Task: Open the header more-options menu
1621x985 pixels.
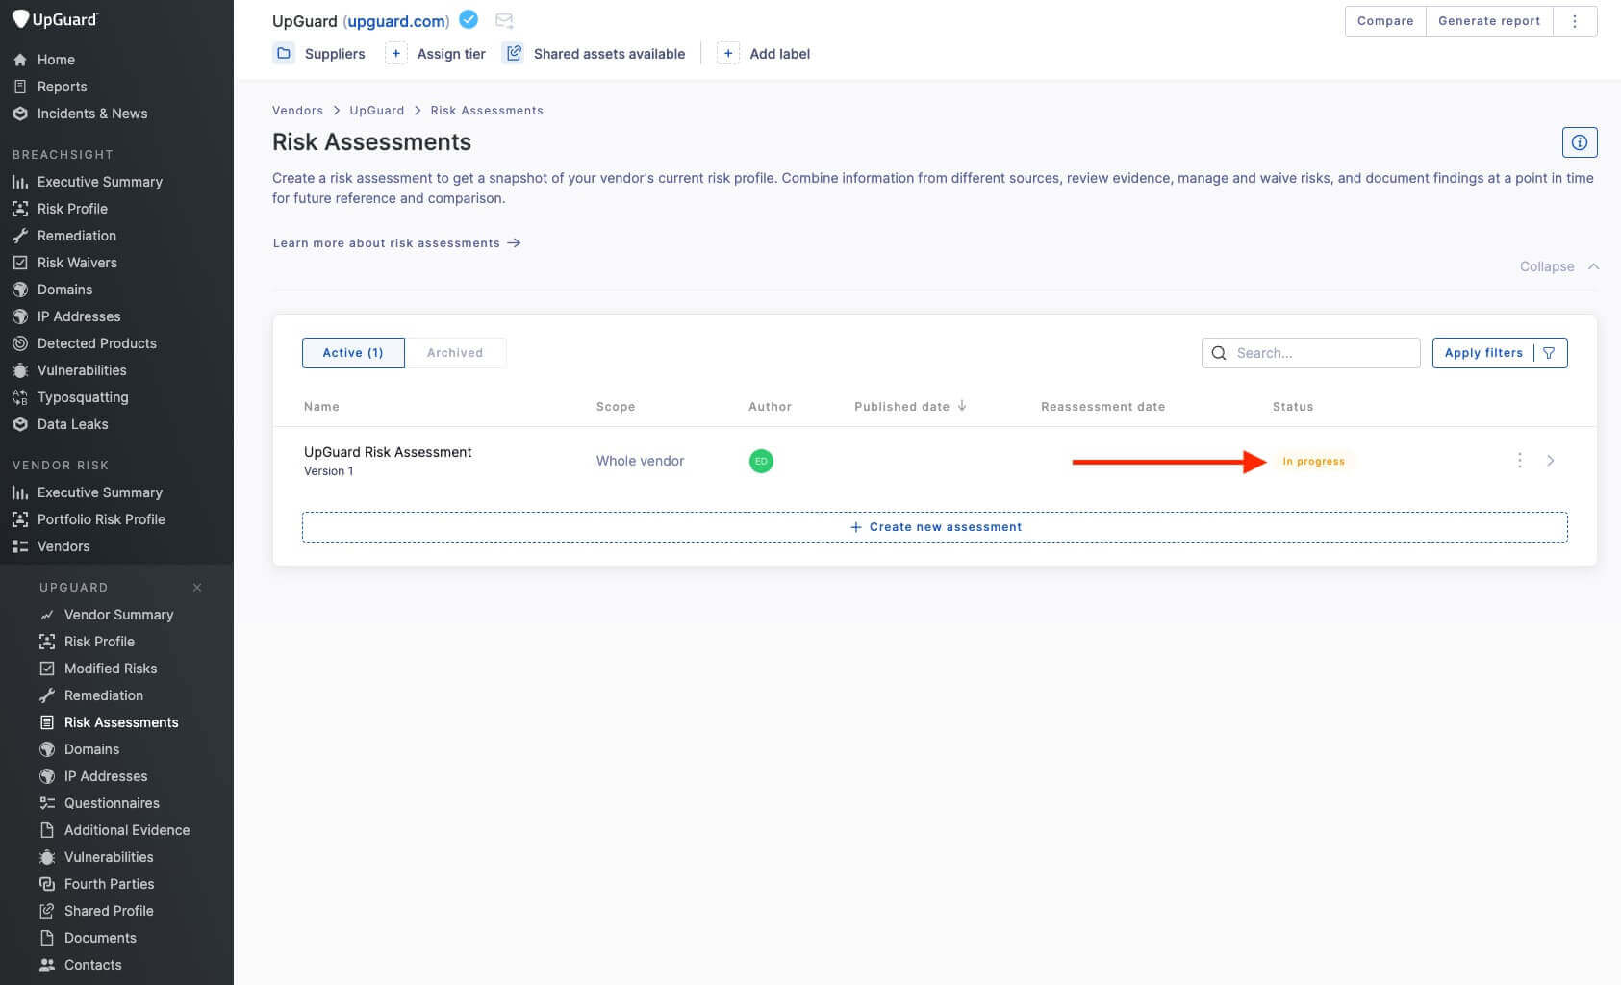Action: [1575, 21]
